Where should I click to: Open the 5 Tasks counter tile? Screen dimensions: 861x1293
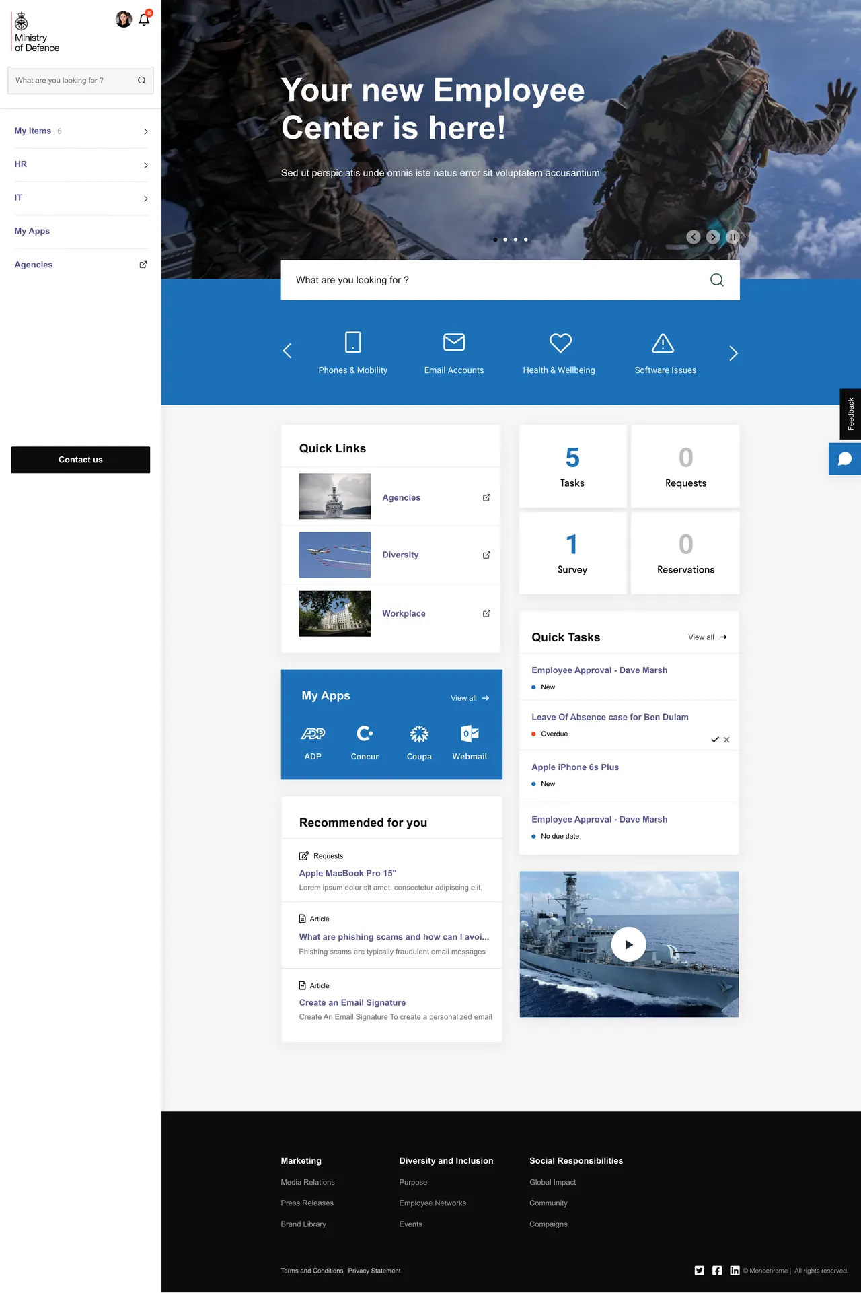tap(572, 466)
